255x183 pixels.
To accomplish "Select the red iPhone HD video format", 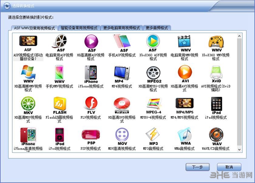I will [28, 140].
